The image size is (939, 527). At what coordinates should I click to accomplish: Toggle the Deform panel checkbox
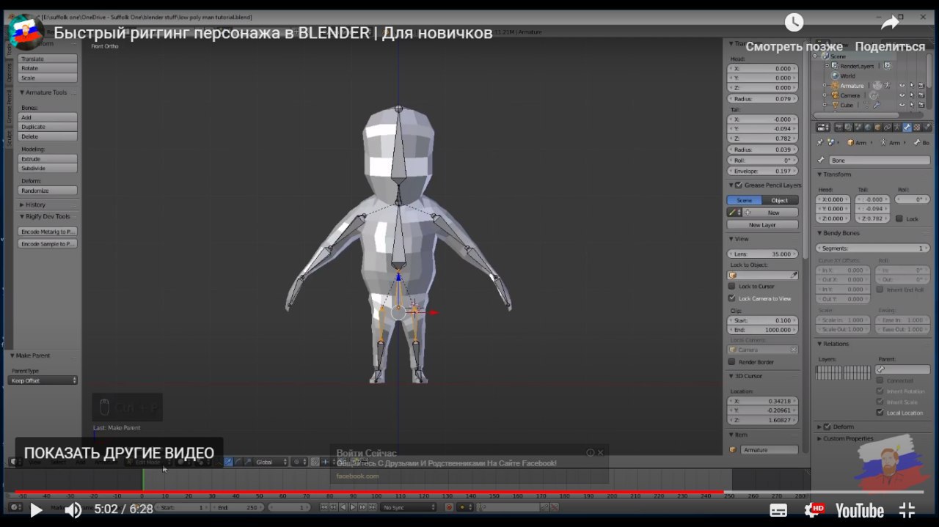[x=827, y=427]
